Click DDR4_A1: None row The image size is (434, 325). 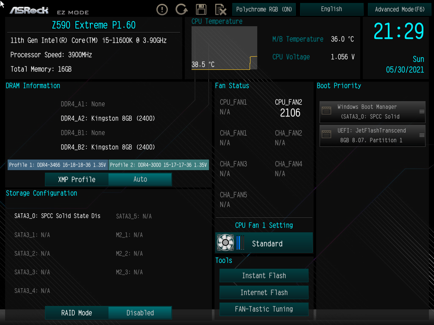point(83,104)
